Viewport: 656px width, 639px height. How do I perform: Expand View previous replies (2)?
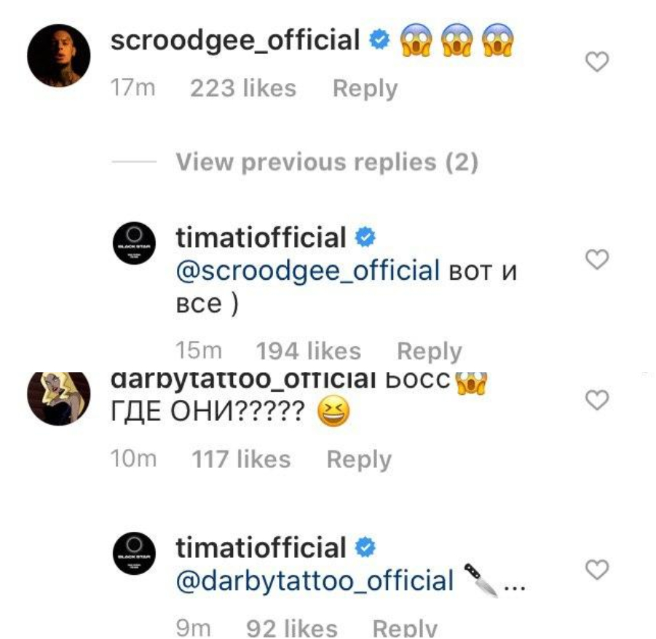click(327, 162)
